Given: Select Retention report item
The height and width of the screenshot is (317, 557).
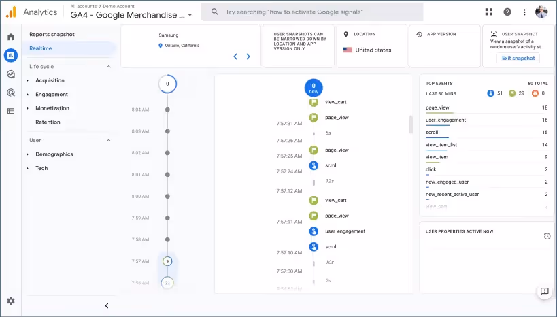Looking at the screenshot, I should [48, 122].
